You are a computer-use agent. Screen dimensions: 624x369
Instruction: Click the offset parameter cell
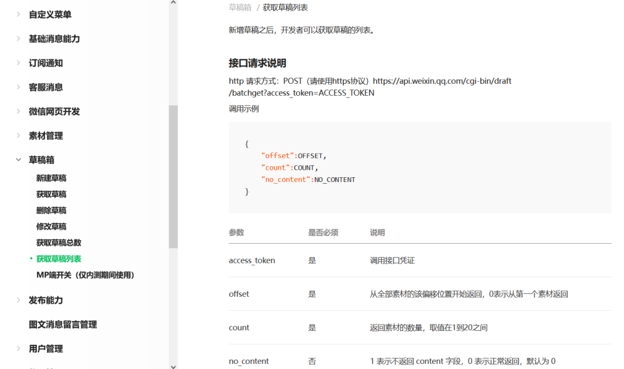239,294
